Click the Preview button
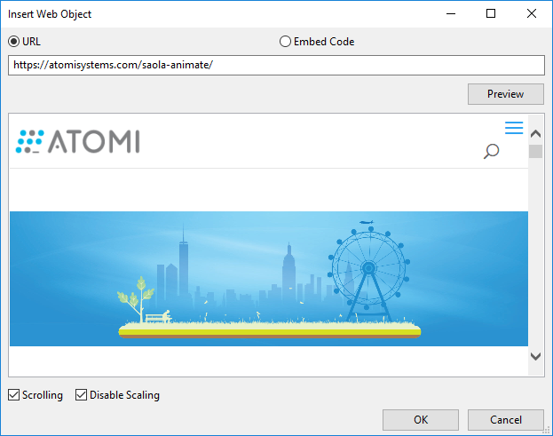 (x=505, y=94)
